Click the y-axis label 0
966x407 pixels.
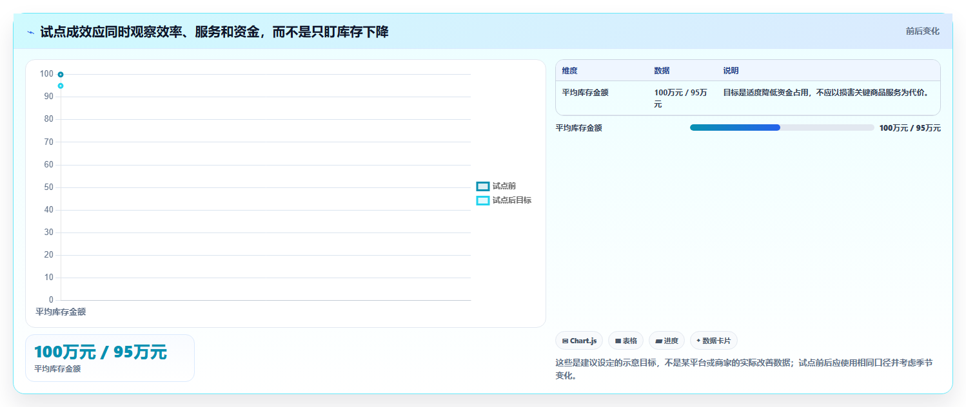pos(51,300)
